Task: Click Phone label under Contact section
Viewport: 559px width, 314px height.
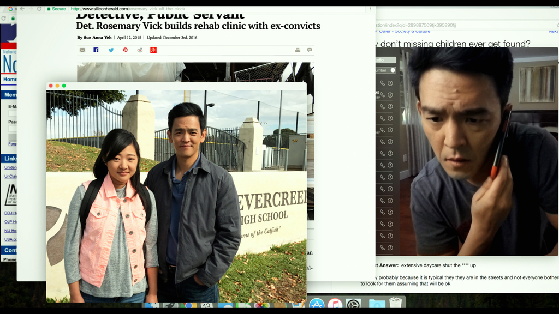Action: pyautogui.click(x=10, y=259)
